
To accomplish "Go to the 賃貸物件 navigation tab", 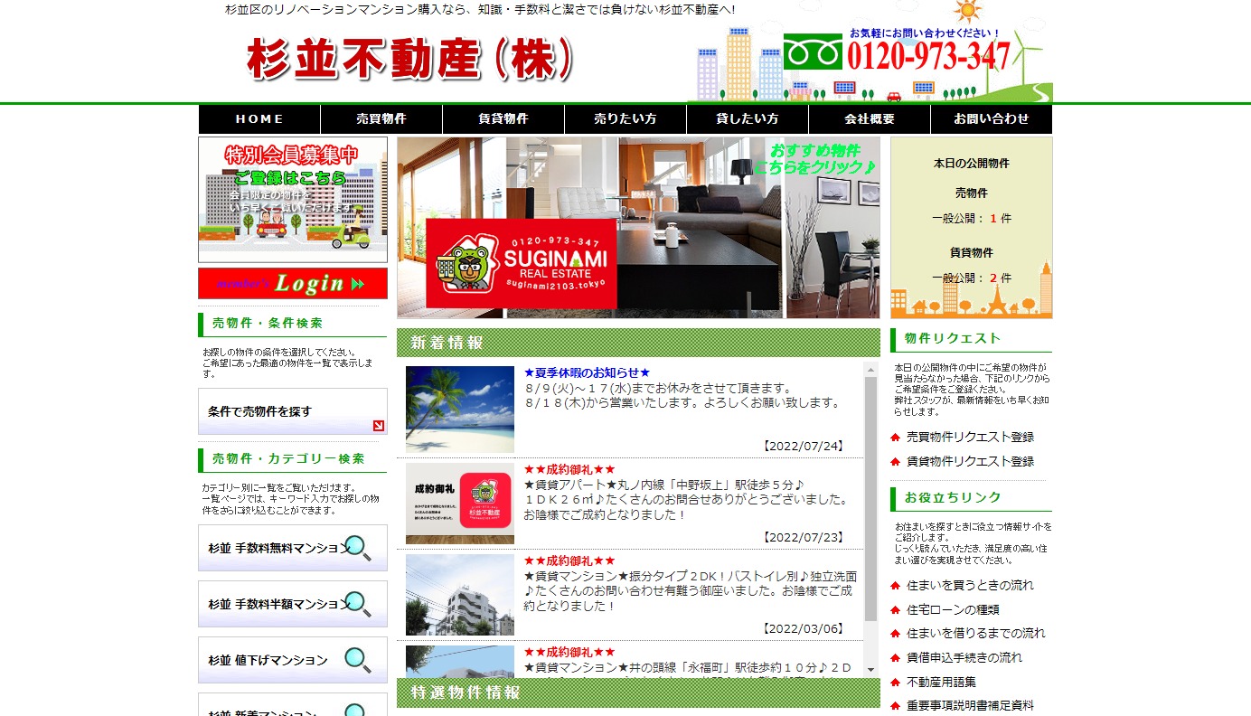I will 503,119.
